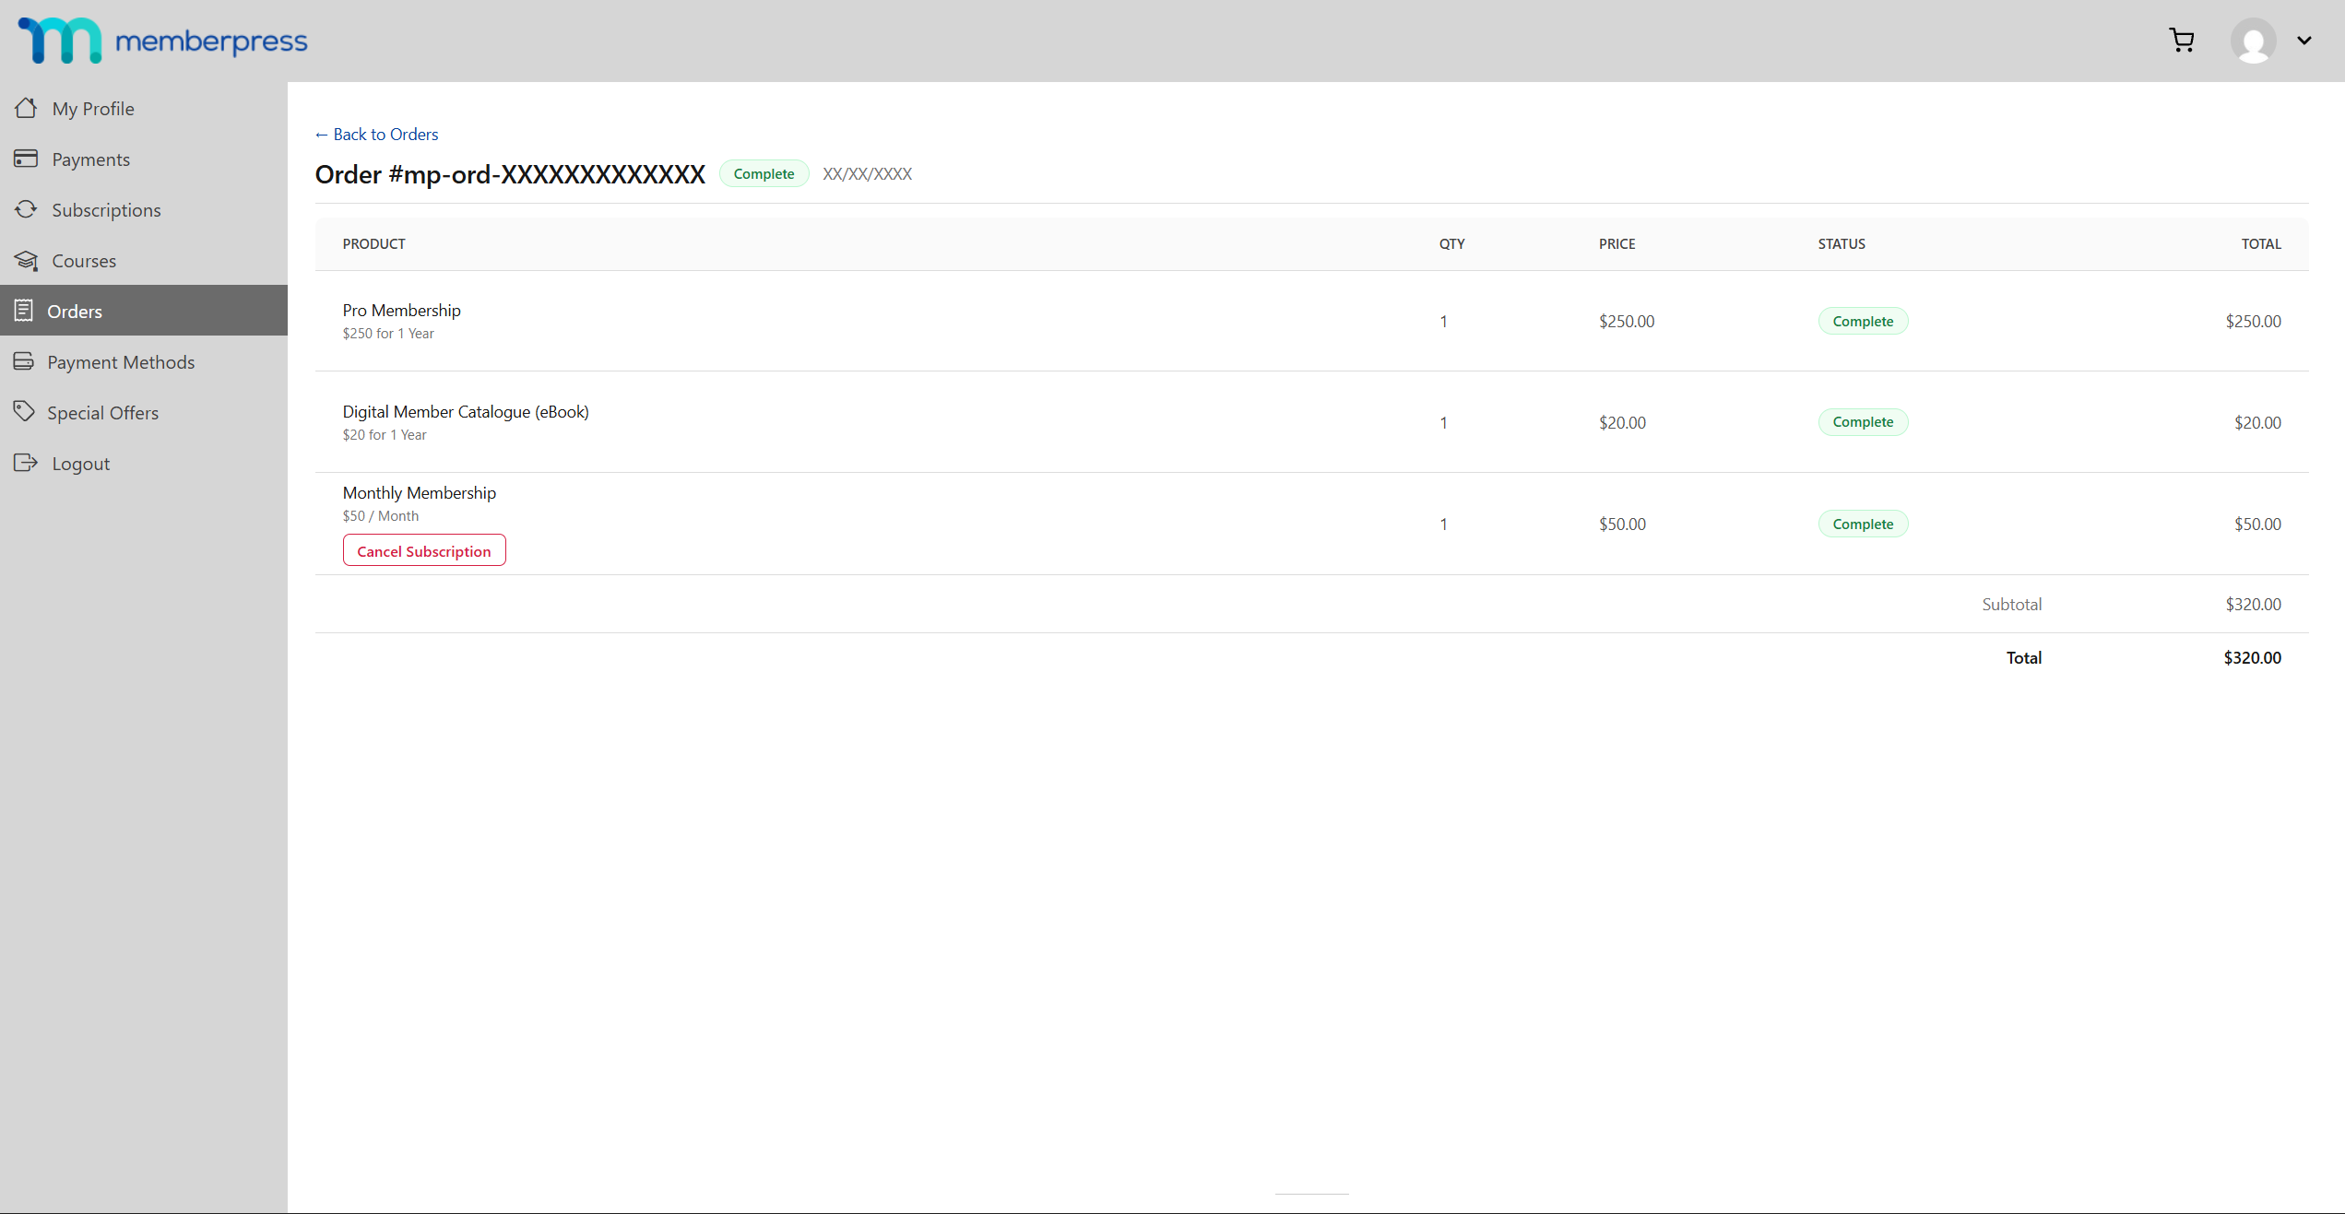Cancel the Monthly Membership subscription

(424, 550)
